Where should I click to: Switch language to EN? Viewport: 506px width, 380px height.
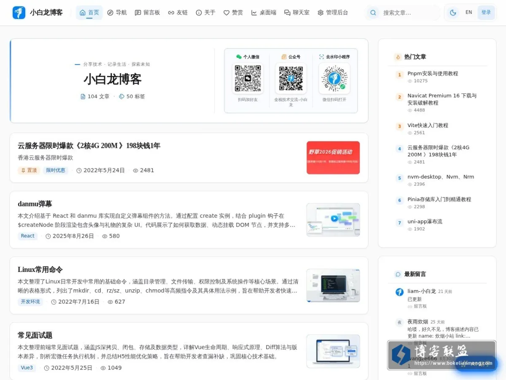coord(468,13)
